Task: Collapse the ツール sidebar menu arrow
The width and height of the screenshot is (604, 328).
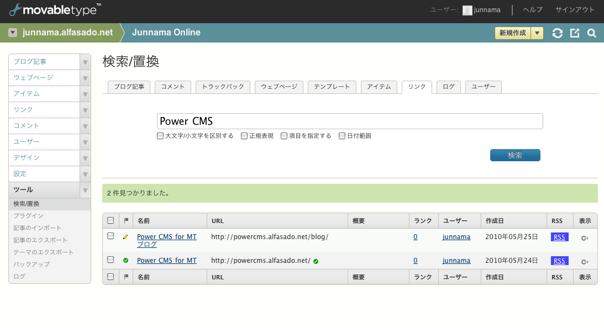Action: tap(85, 190)
